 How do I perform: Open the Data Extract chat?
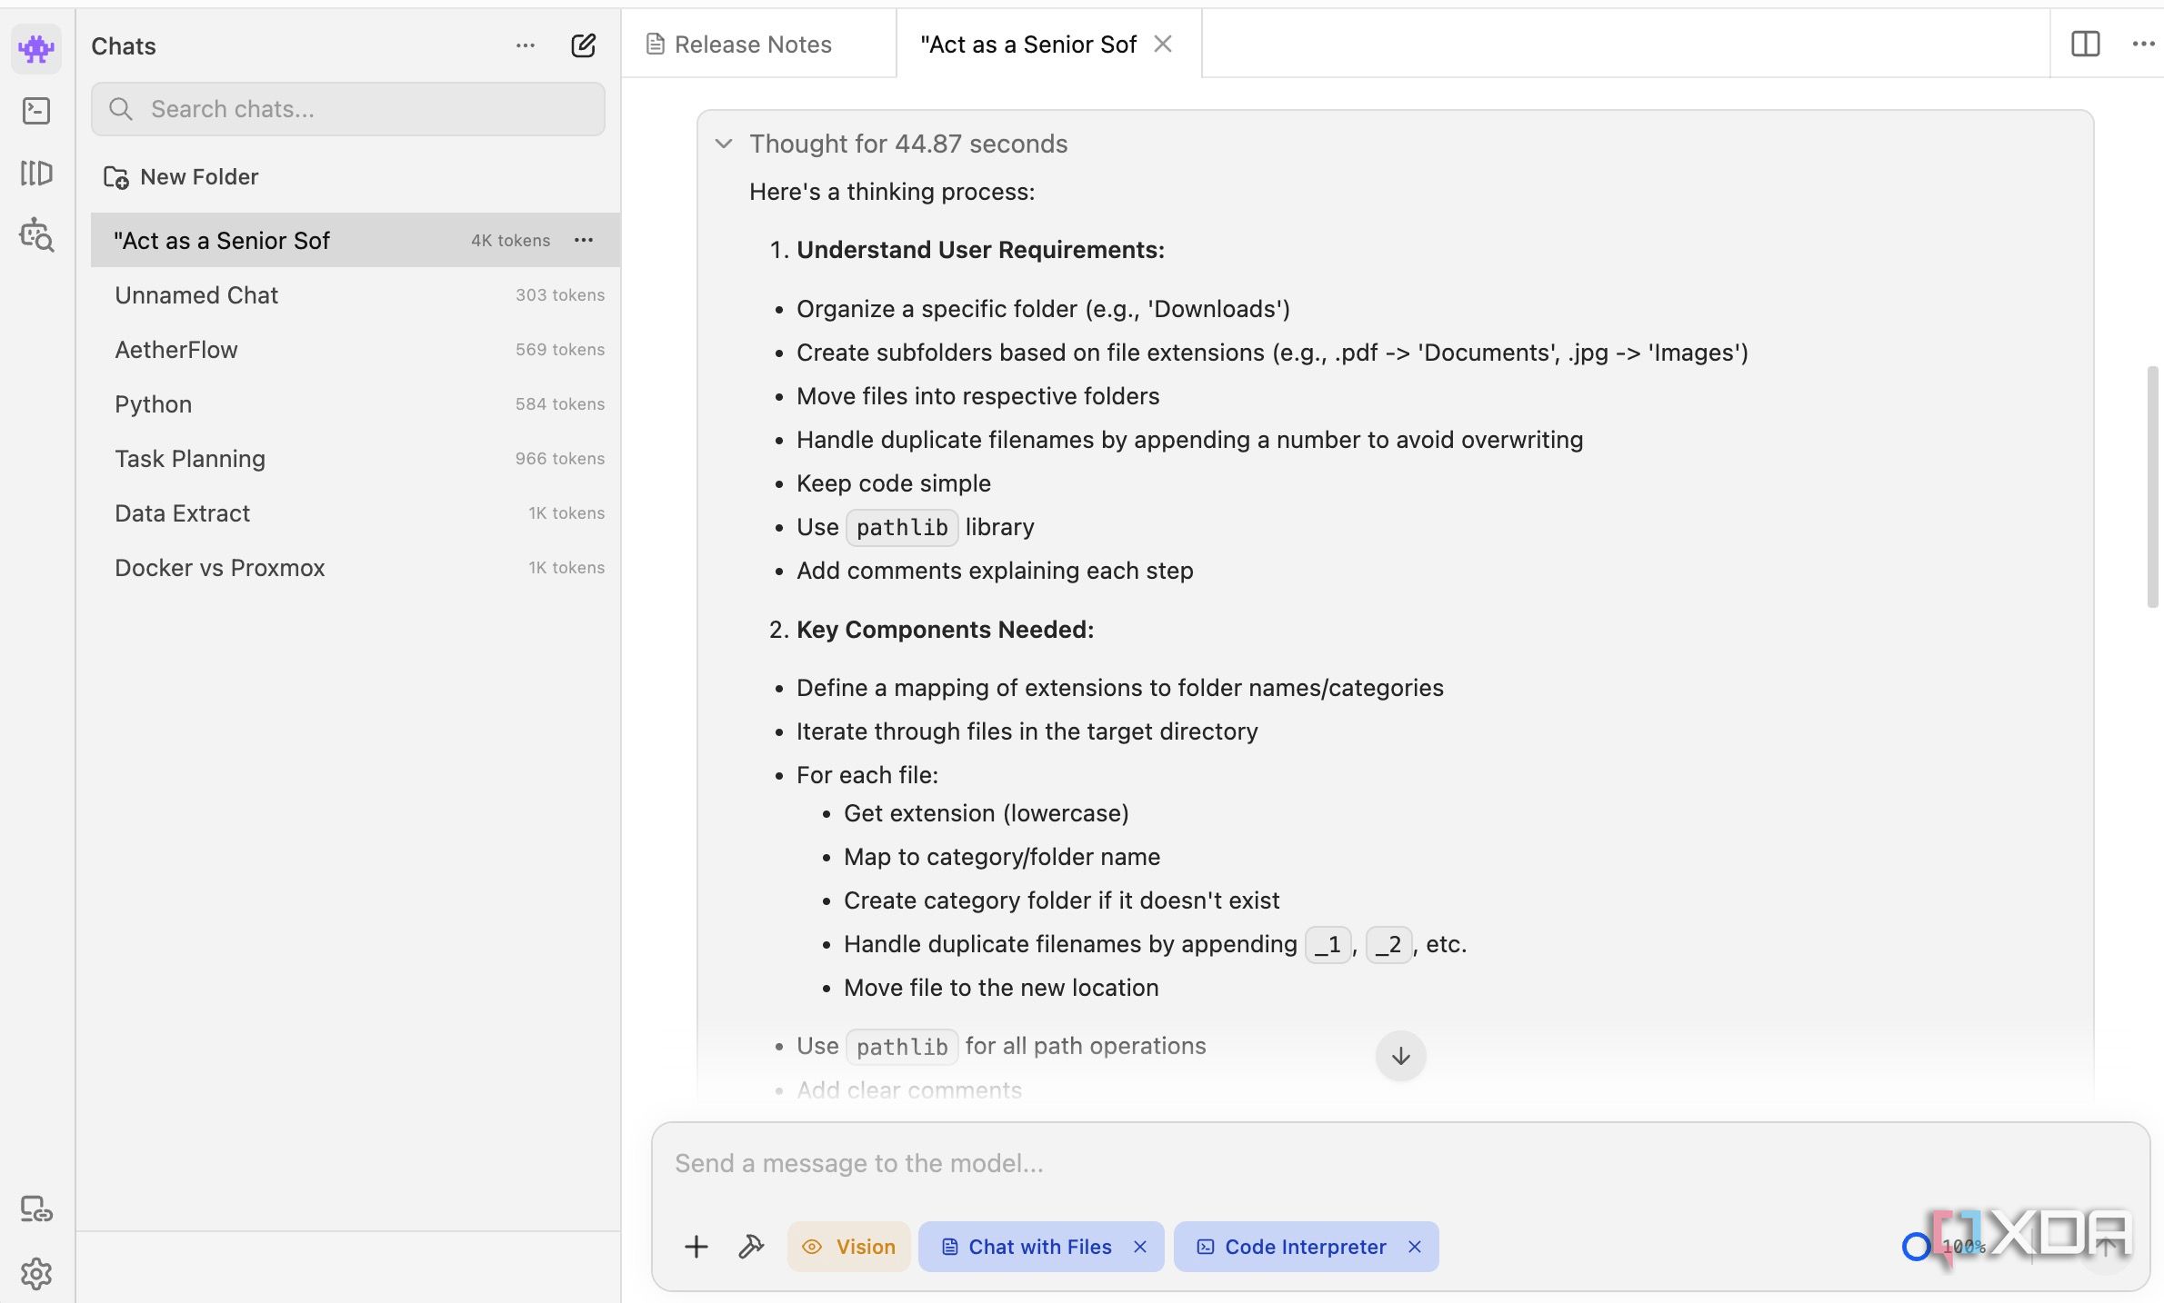pos(356,513)
